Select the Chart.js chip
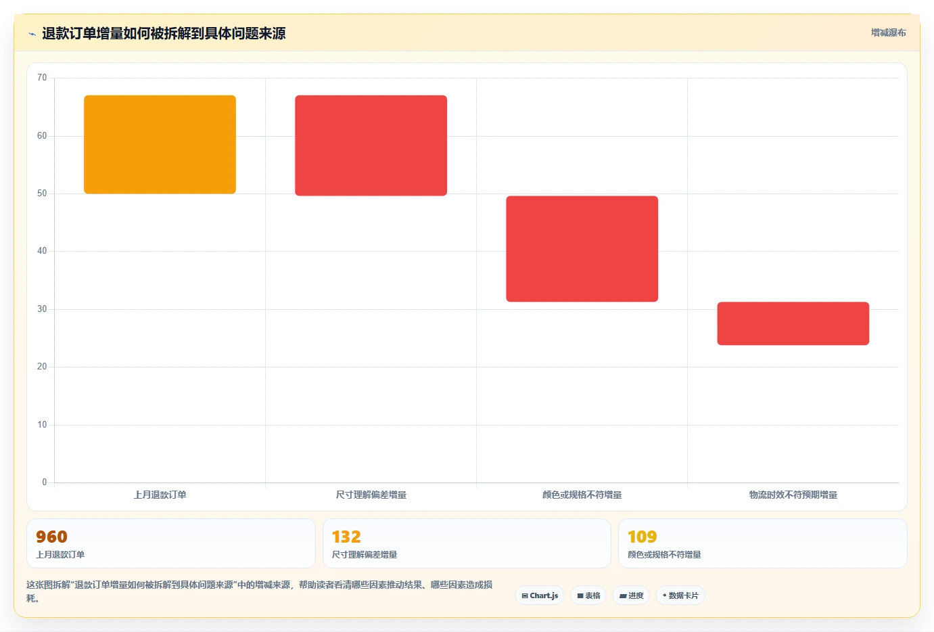 tap(540, 595)
